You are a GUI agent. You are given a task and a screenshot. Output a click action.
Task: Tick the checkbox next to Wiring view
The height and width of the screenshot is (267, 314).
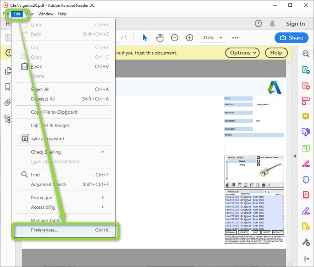(x=258, y=165)
